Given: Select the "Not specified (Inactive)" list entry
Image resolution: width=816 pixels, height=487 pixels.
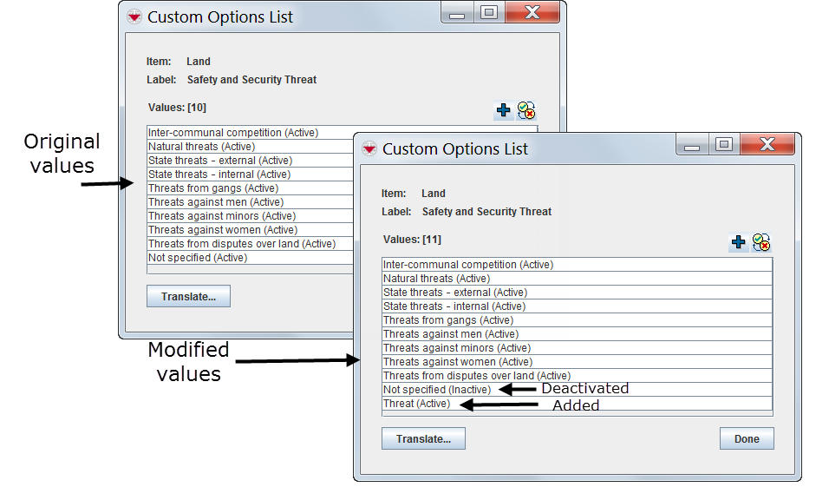Looking at the screenshot, I should pos(436,390).
